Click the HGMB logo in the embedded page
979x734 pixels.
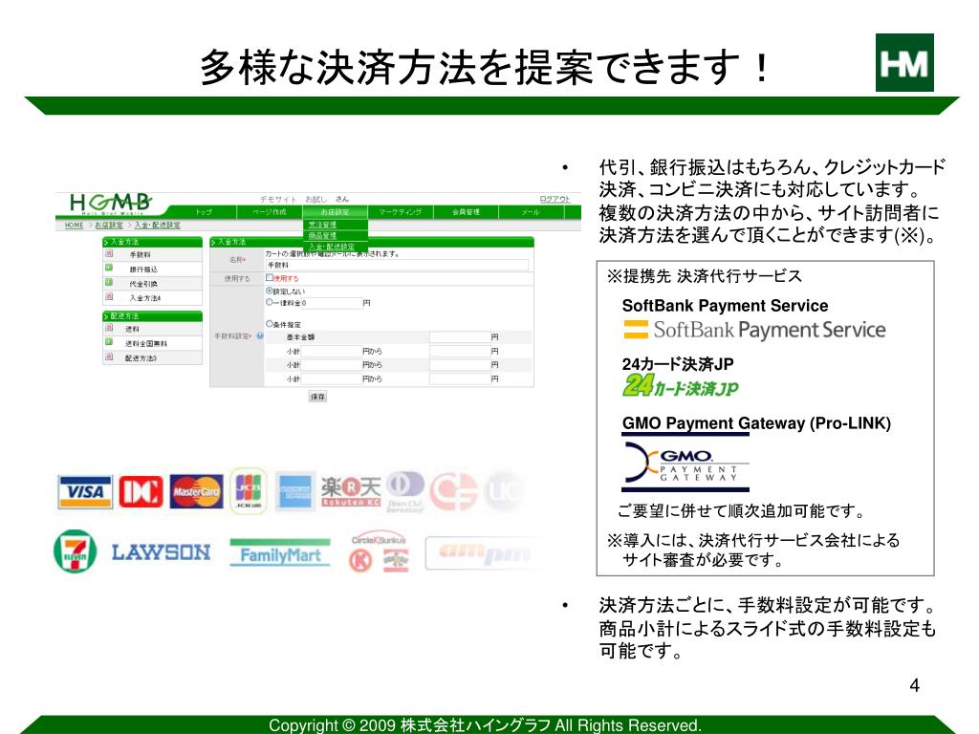click(111, 203)
